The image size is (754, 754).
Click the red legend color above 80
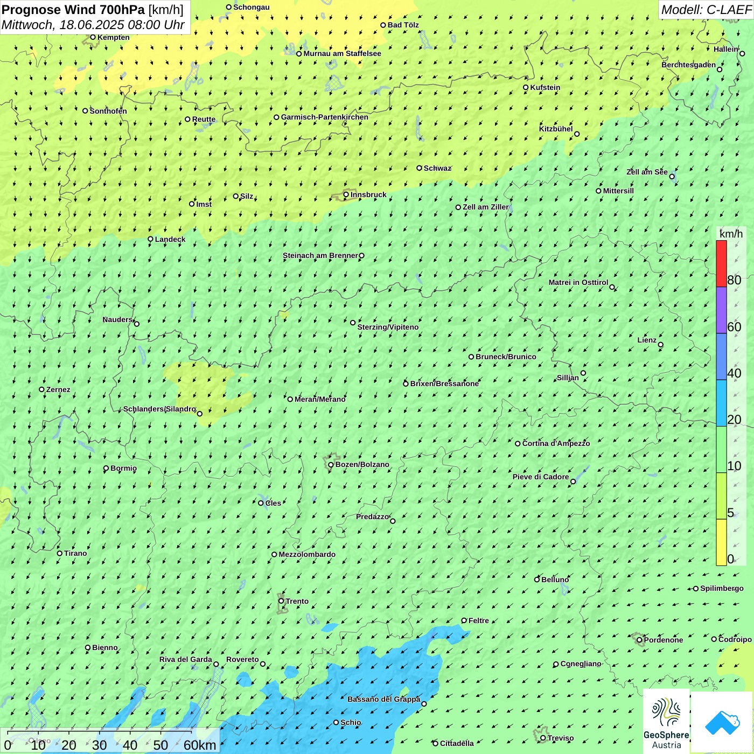pos(721,264)
